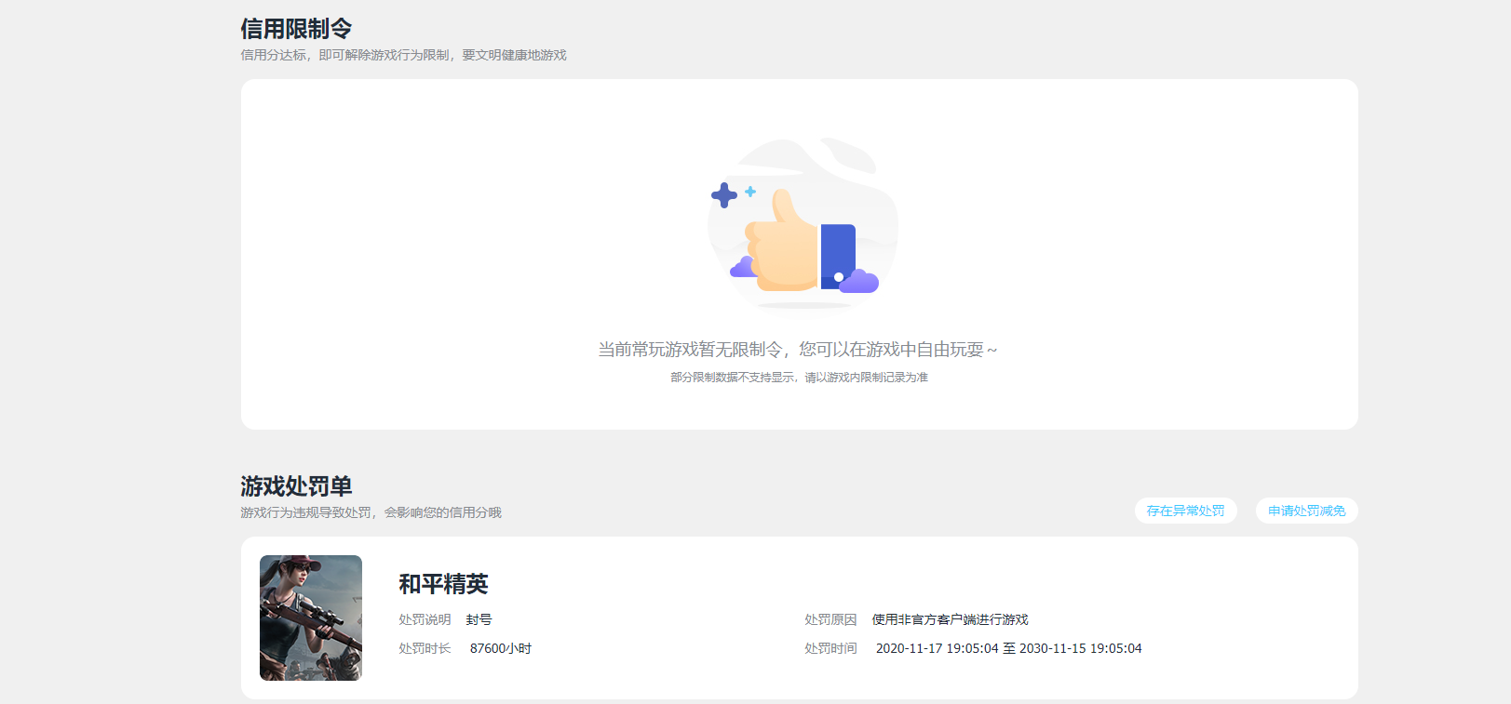Select the 信用限制令 heading
This screenshot has height=704, width=1511.
click(296, 29)
